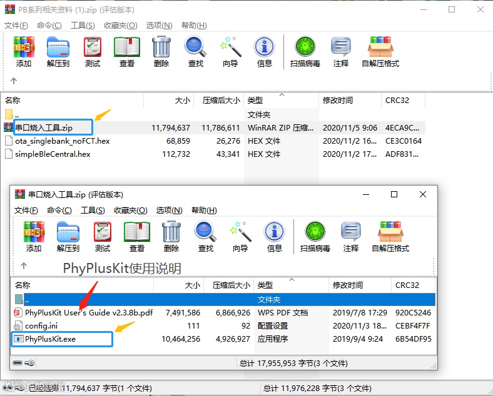Select 串口烧入工具.zip file row in back window
Image resolution: width=493 pixels, height=396 pixels.
pos(214,127)
